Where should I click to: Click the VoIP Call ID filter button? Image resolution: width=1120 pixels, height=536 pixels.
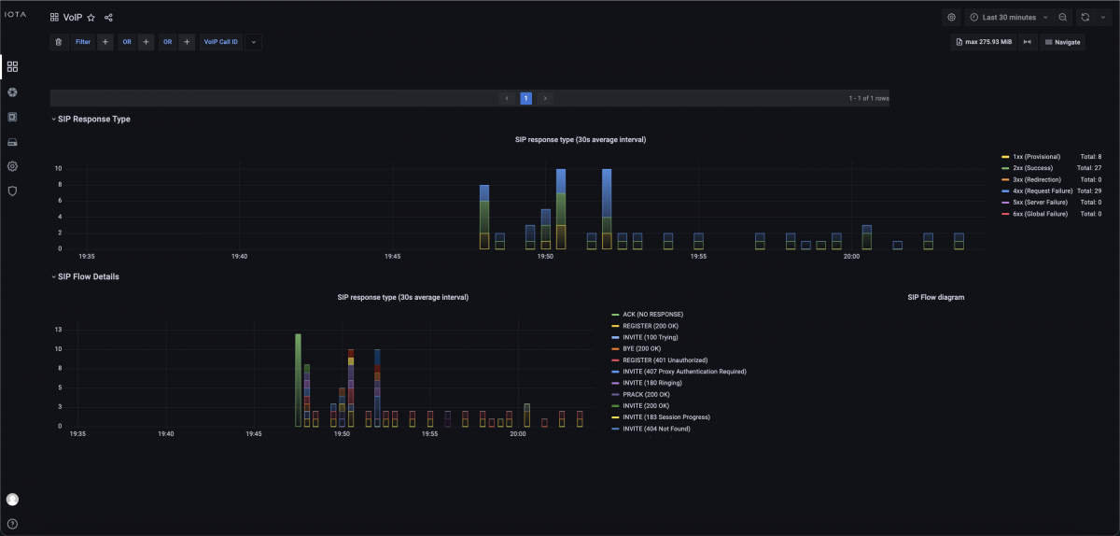pyautogui.click(x=221, y=42)
